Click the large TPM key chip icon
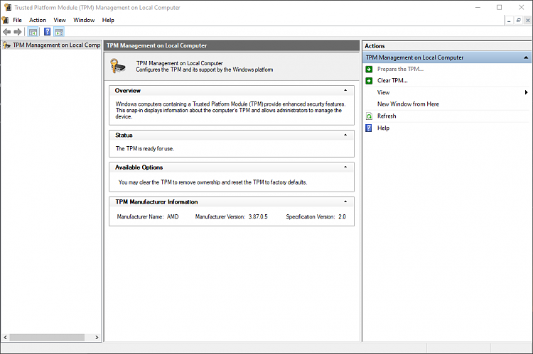Screen dimensions: 533x354 click(x=118, y=66)
